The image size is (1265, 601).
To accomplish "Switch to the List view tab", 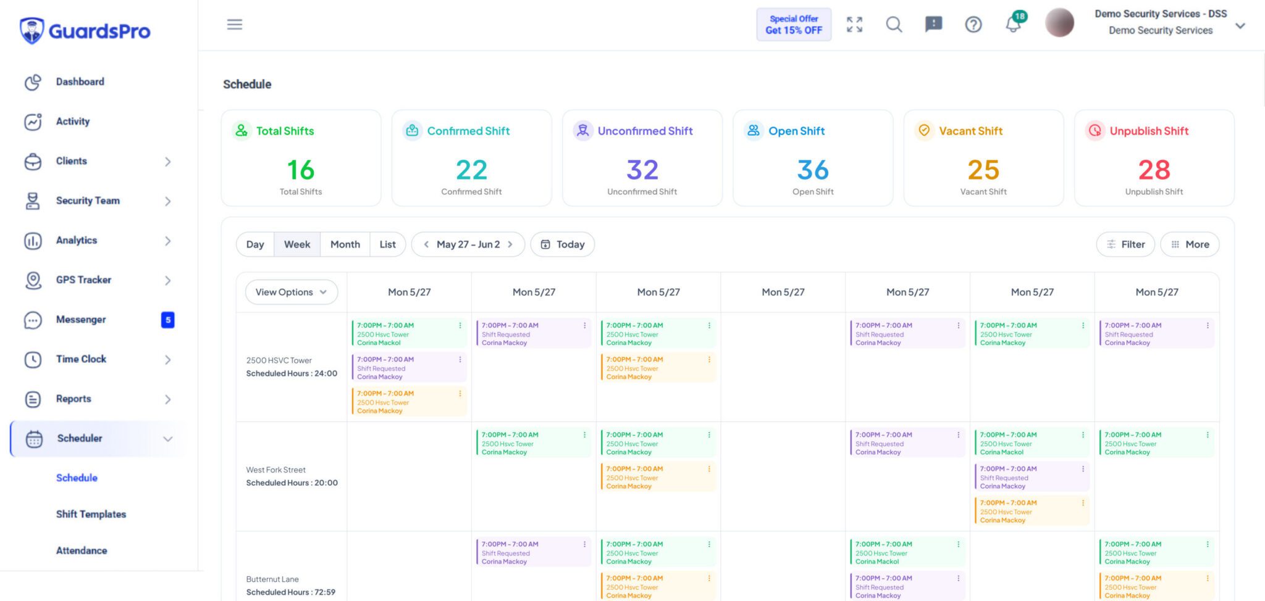I will point(387,244).
